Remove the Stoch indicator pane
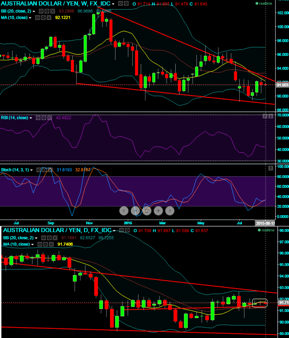This screenshot has width=289, height=338. (50, 170)
